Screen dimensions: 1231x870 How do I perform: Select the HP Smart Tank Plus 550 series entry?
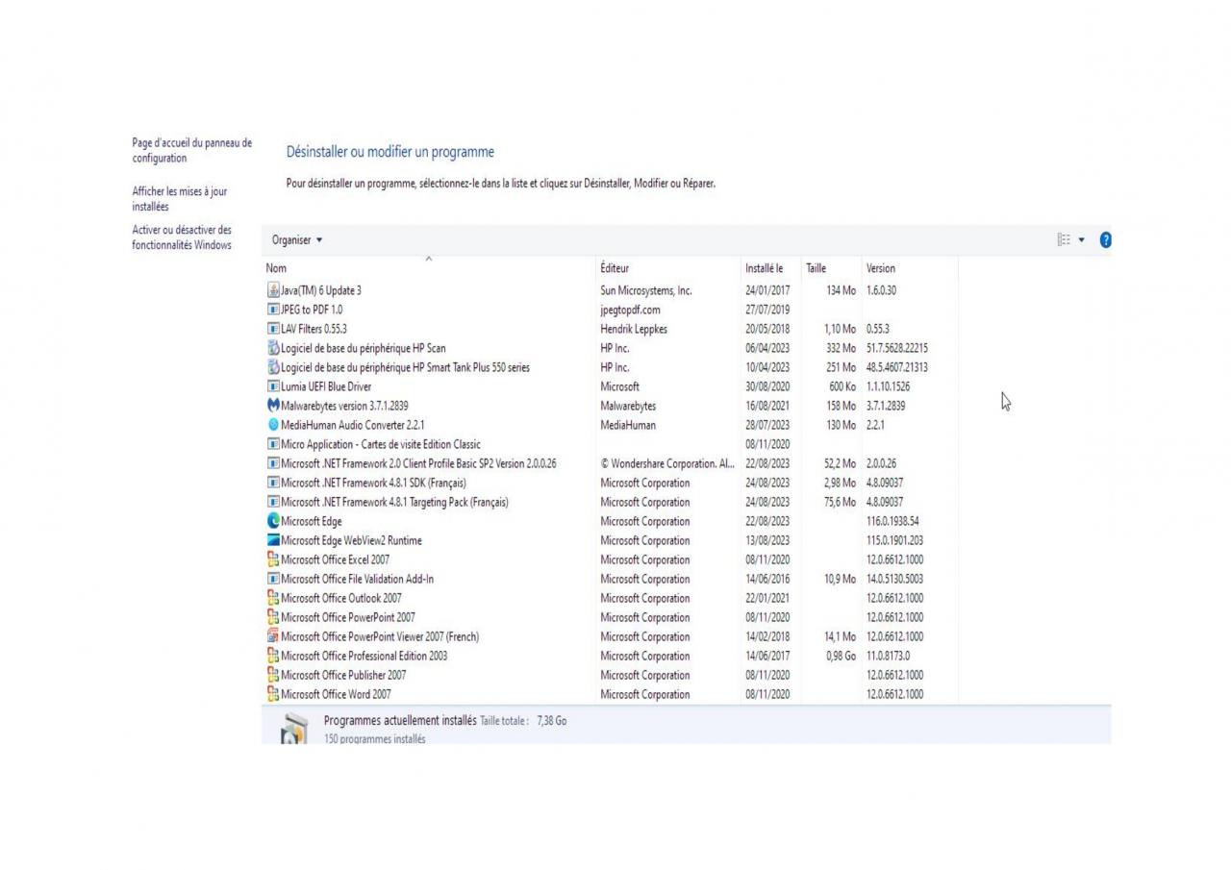(405, 367)
